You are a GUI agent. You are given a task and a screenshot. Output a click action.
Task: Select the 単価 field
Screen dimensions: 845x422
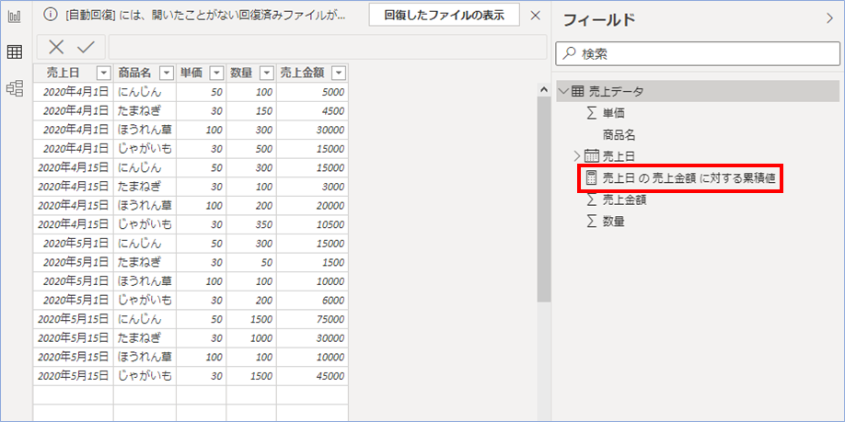(x=614, y=113)
